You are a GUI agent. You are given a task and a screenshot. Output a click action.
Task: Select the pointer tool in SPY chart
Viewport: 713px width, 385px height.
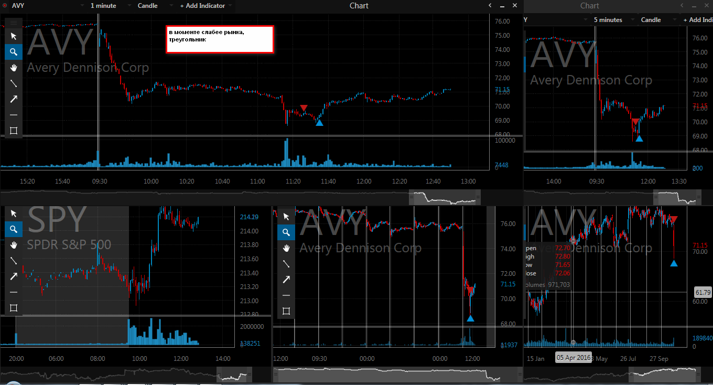14,213
